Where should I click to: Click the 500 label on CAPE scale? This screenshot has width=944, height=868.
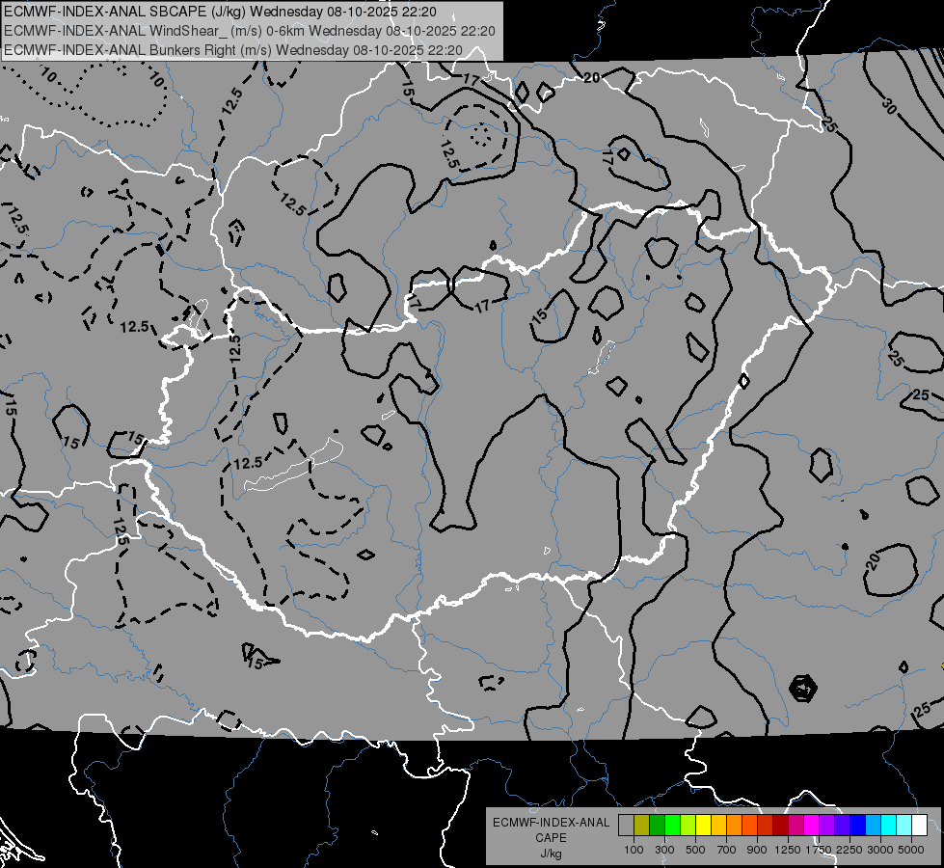tap(695, 850)
